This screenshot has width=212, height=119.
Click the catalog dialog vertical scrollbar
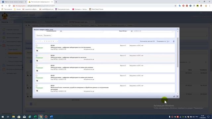(178, 52)
